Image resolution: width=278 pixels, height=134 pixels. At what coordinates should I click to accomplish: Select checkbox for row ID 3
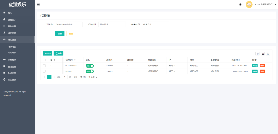pyautogui.click(x=44, y=71)
